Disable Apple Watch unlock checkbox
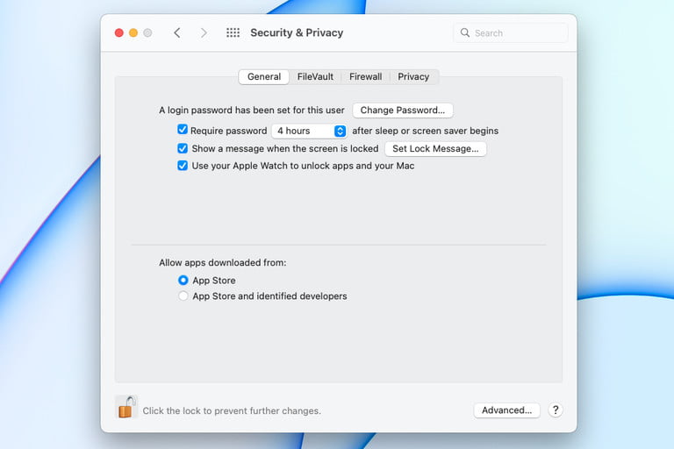 pos(183,166)
